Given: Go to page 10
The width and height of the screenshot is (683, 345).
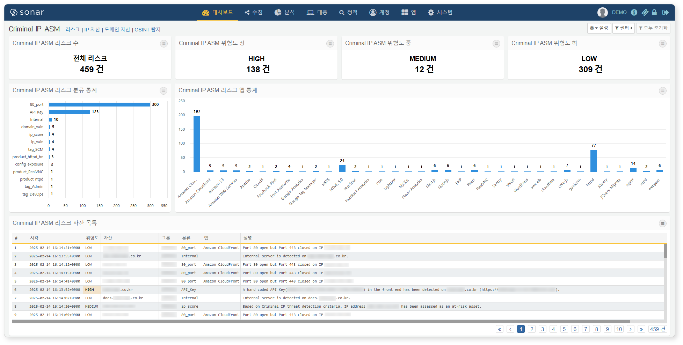Looking at the screenshot, I should coord(619,329).
